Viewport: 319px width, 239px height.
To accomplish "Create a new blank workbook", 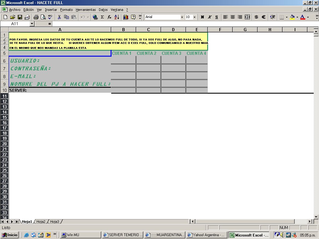I will pos(6,17).
